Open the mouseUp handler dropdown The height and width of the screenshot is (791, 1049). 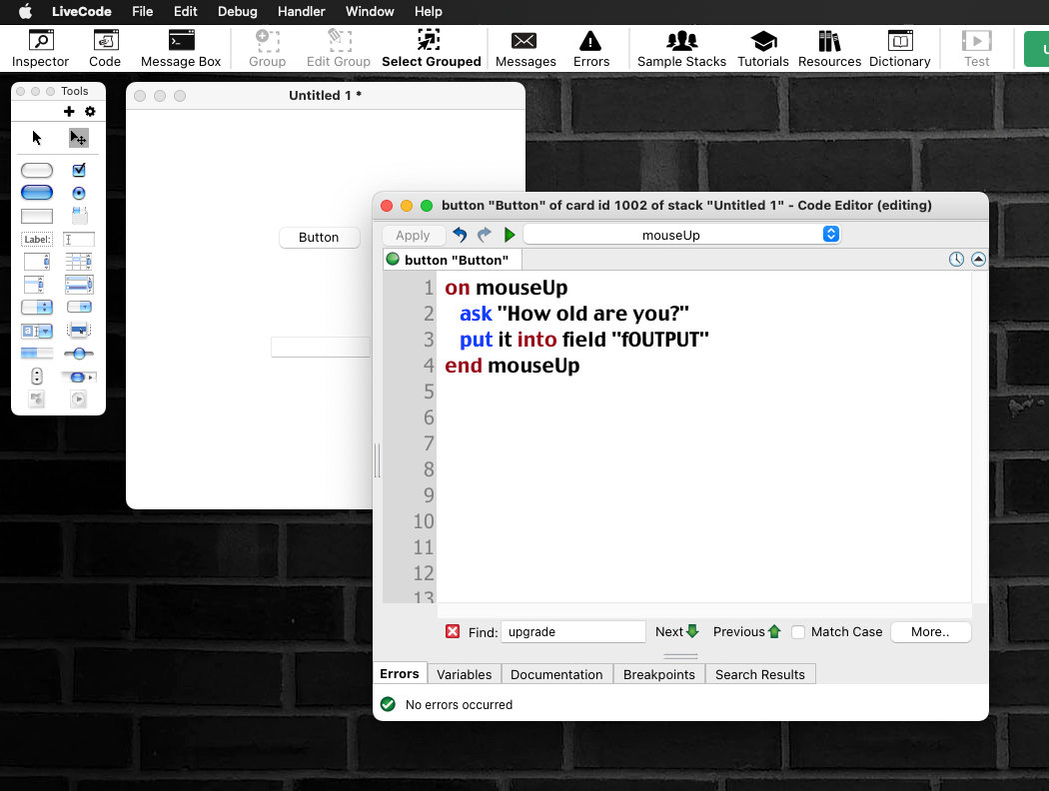681,235
